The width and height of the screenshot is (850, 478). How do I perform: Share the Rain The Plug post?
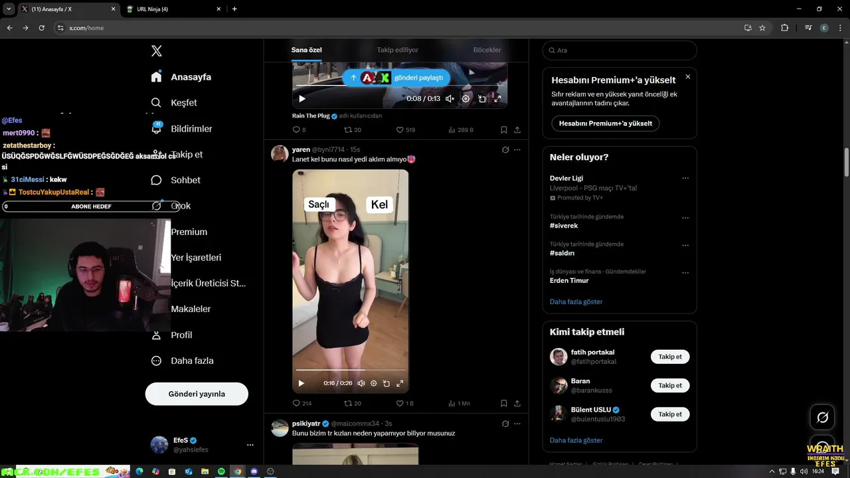click(x=517, y=130)
